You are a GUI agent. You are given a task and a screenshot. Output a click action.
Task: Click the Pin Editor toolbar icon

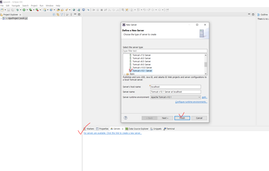tap(167, 10)
